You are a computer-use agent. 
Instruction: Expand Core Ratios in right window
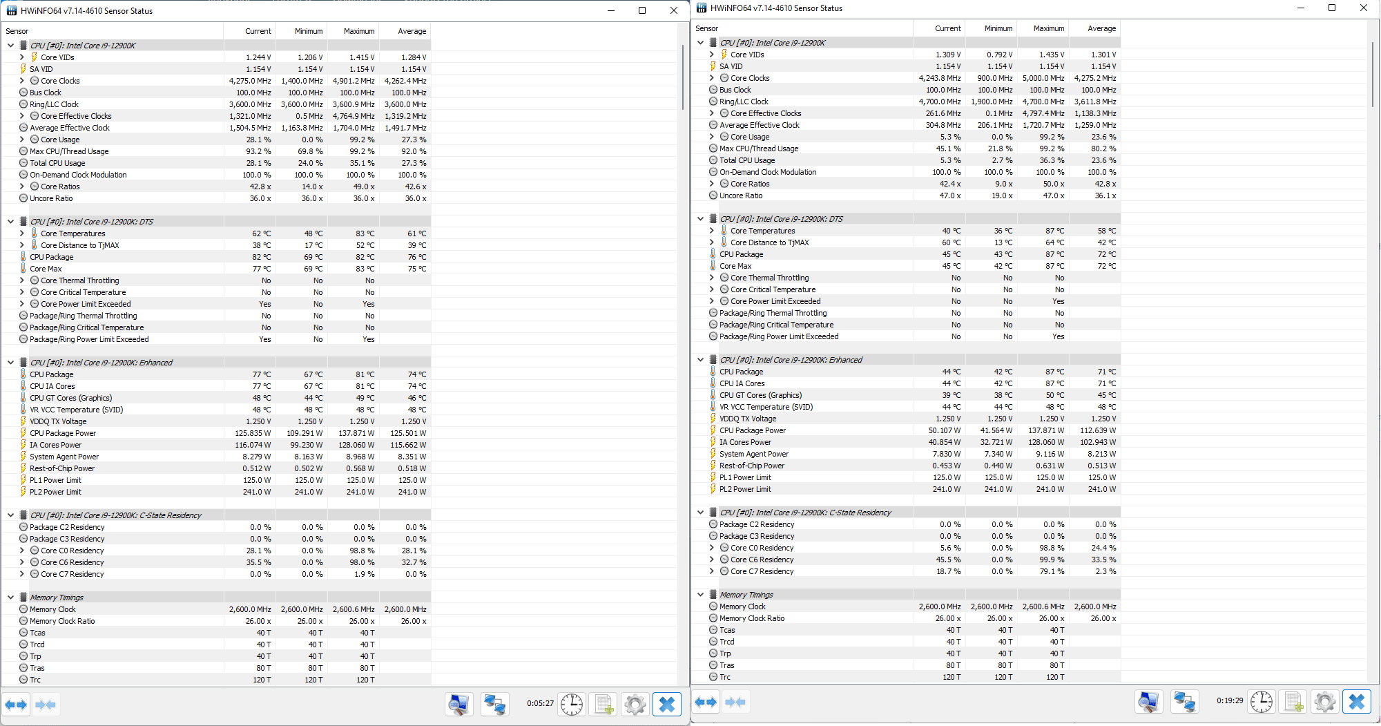click(712, 184)
